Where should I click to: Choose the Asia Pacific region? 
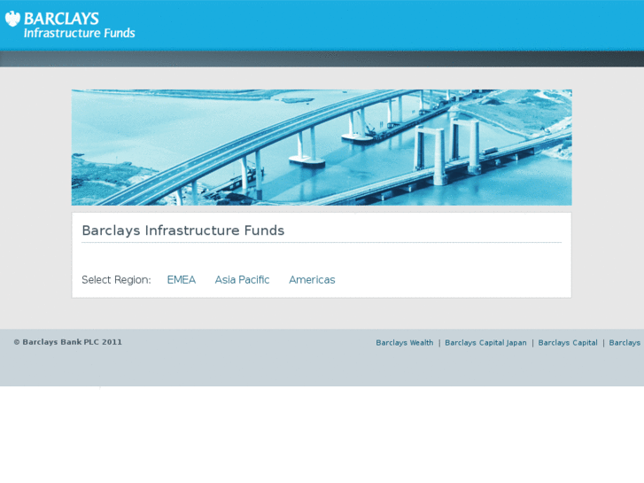(x=242, y=280)
